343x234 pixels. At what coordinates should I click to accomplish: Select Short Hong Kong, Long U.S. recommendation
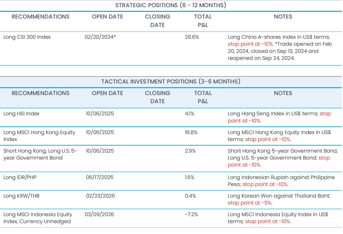[x=40, y=154]
